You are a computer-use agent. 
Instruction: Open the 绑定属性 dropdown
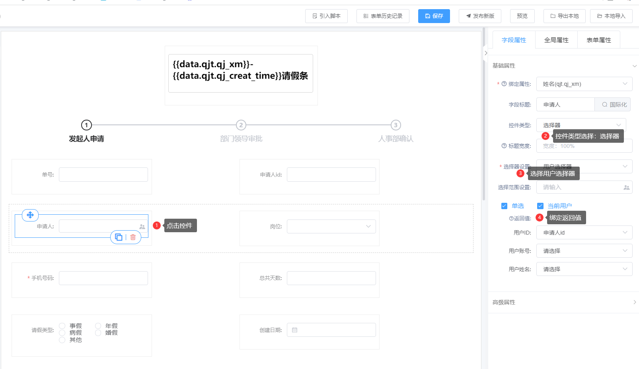584,84
